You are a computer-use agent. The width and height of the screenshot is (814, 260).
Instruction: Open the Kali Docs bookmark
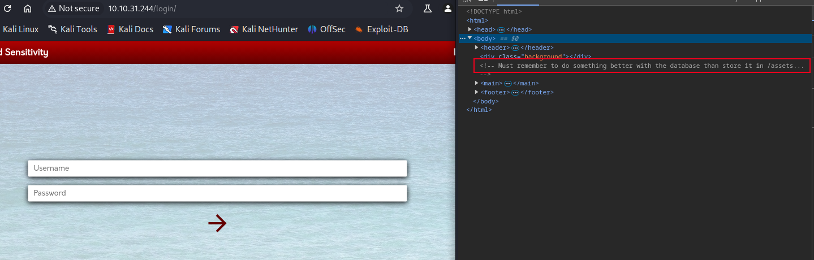(130, 29)
